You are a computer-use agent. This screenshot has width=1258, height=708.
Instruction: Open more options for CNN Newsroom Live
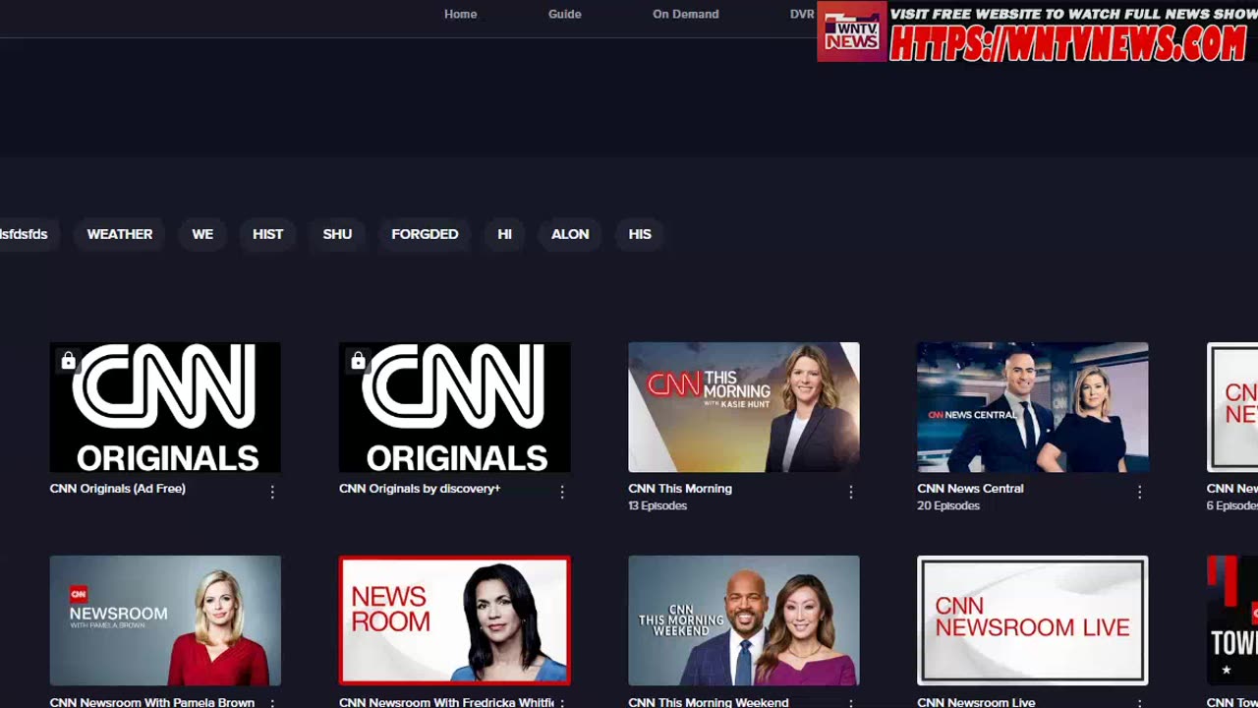[x=1140, y=703]
